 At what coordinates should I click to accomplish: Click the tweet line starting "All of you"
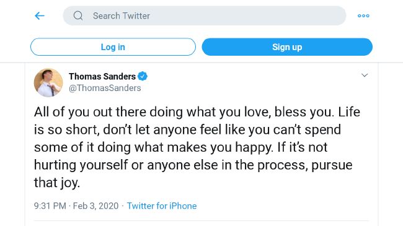tap(197, 112)
